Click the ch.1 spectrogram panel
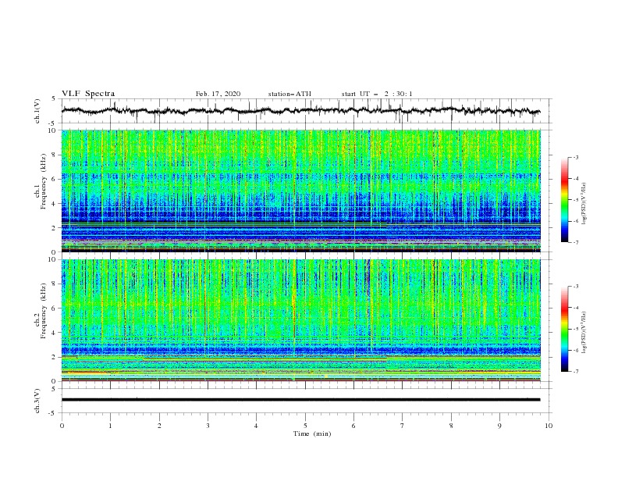Screen dimensions: 618x478 tap(301, 191)
